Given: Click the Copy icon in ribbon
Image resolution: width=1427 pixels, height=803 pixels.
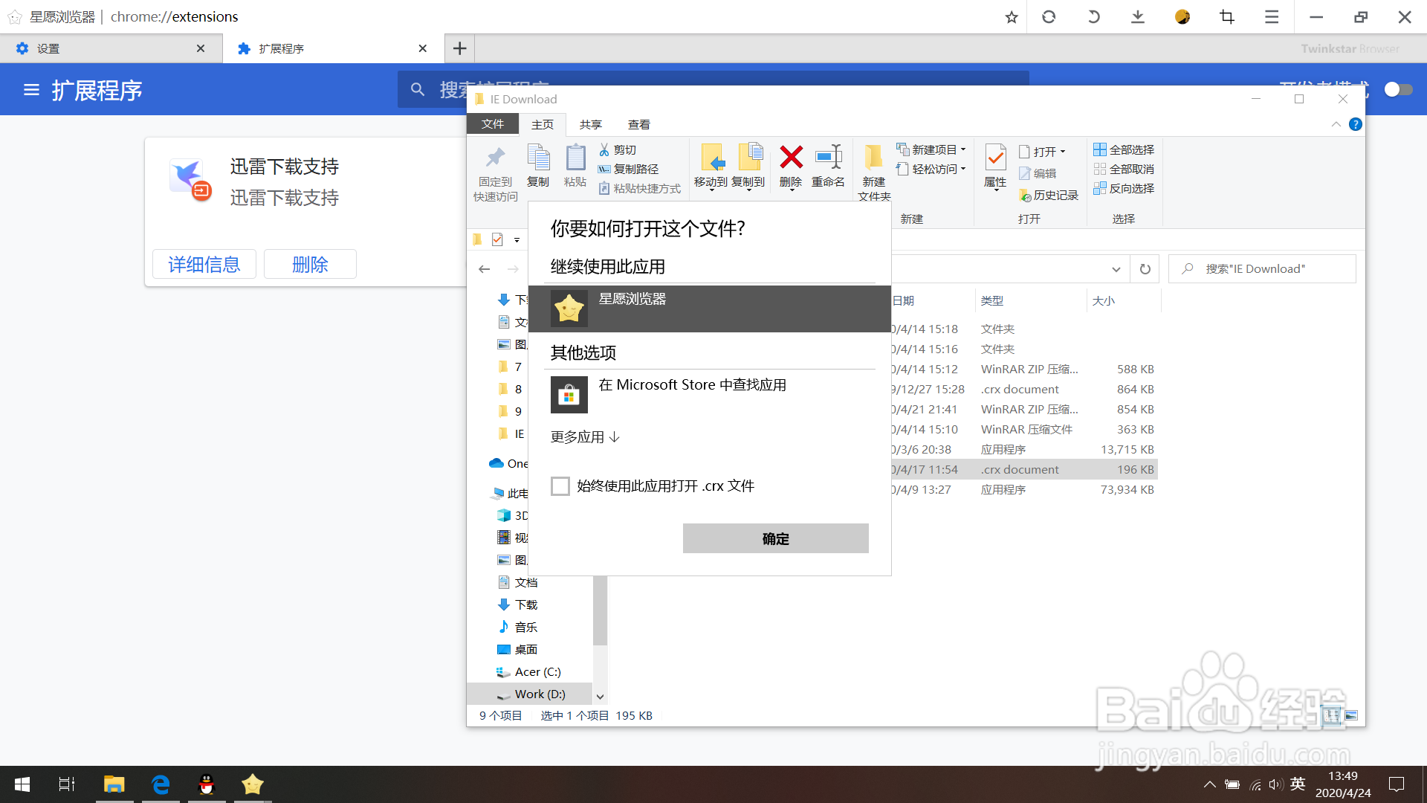Looking at the screenshot, I should (538, 158).
